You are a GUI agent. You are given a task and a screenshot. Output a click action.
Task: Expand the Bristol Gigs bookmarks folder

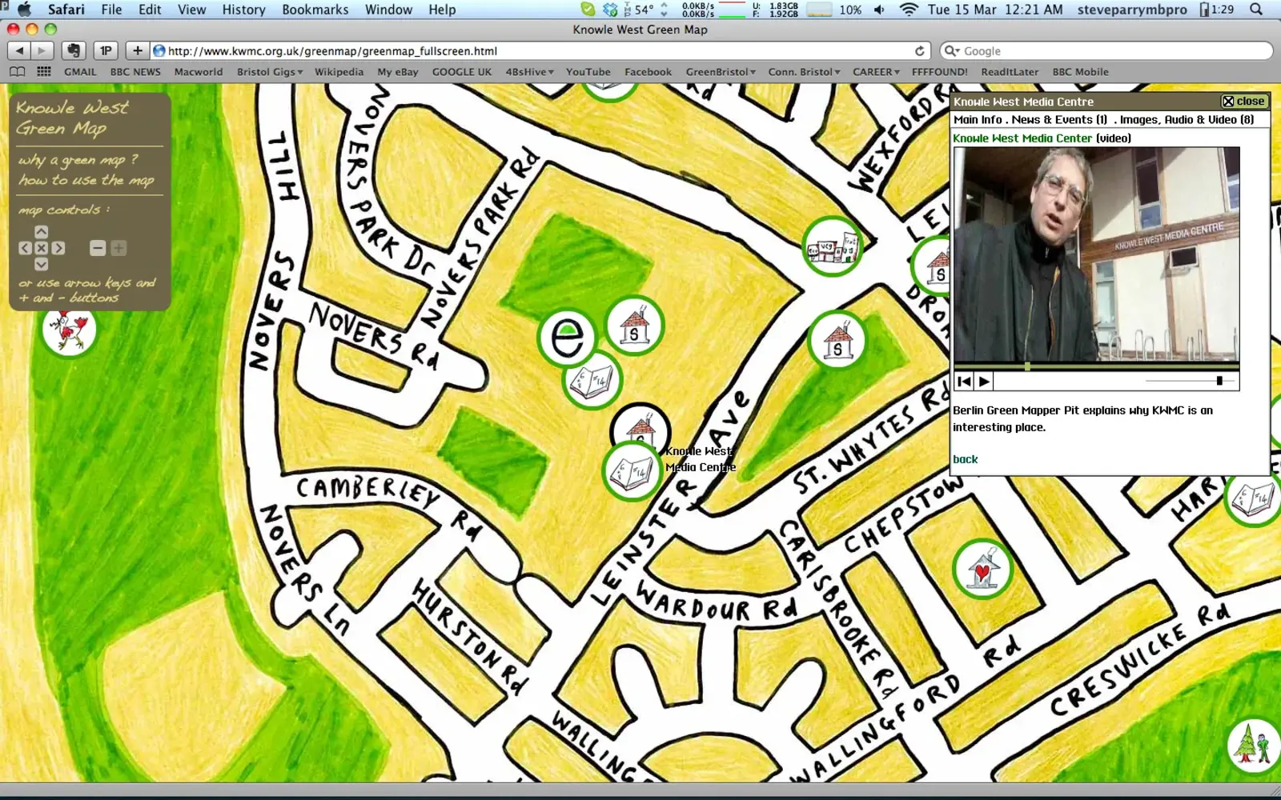pyautogui.click(x=269, y=72)
